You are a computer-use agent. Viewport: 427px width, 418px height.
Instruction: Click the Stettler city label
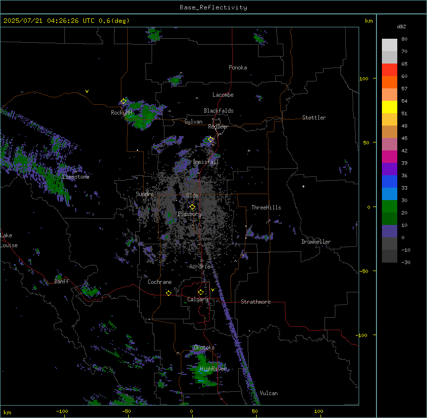pos(314,118)
